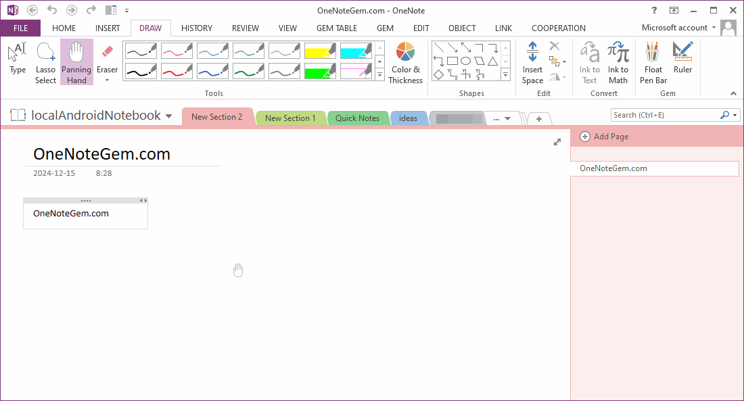
Task: Expand the Shapes gallery
Action: coord(505,74)
